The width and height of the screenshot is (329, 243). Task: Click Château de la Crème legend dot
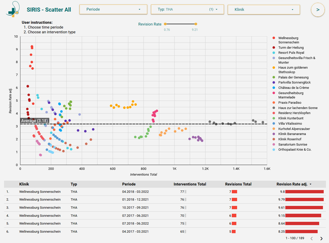(x=274, y=88)
